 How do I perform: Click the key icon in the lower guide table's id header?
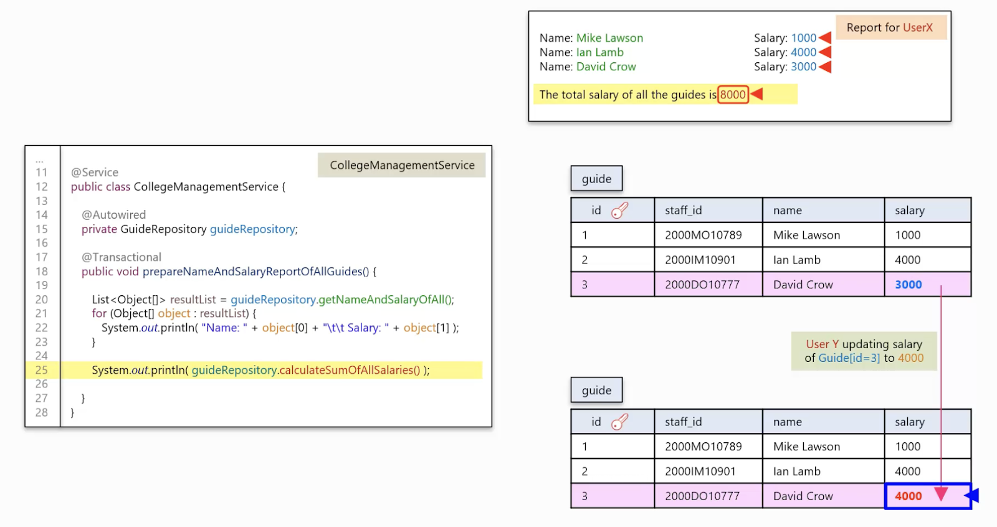click(619, 422)
